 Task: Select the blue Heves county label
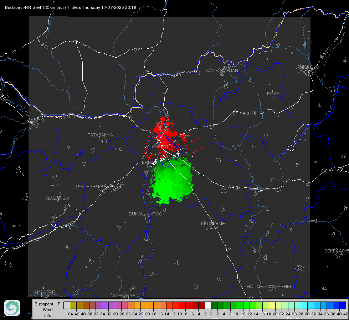[263, 144]
